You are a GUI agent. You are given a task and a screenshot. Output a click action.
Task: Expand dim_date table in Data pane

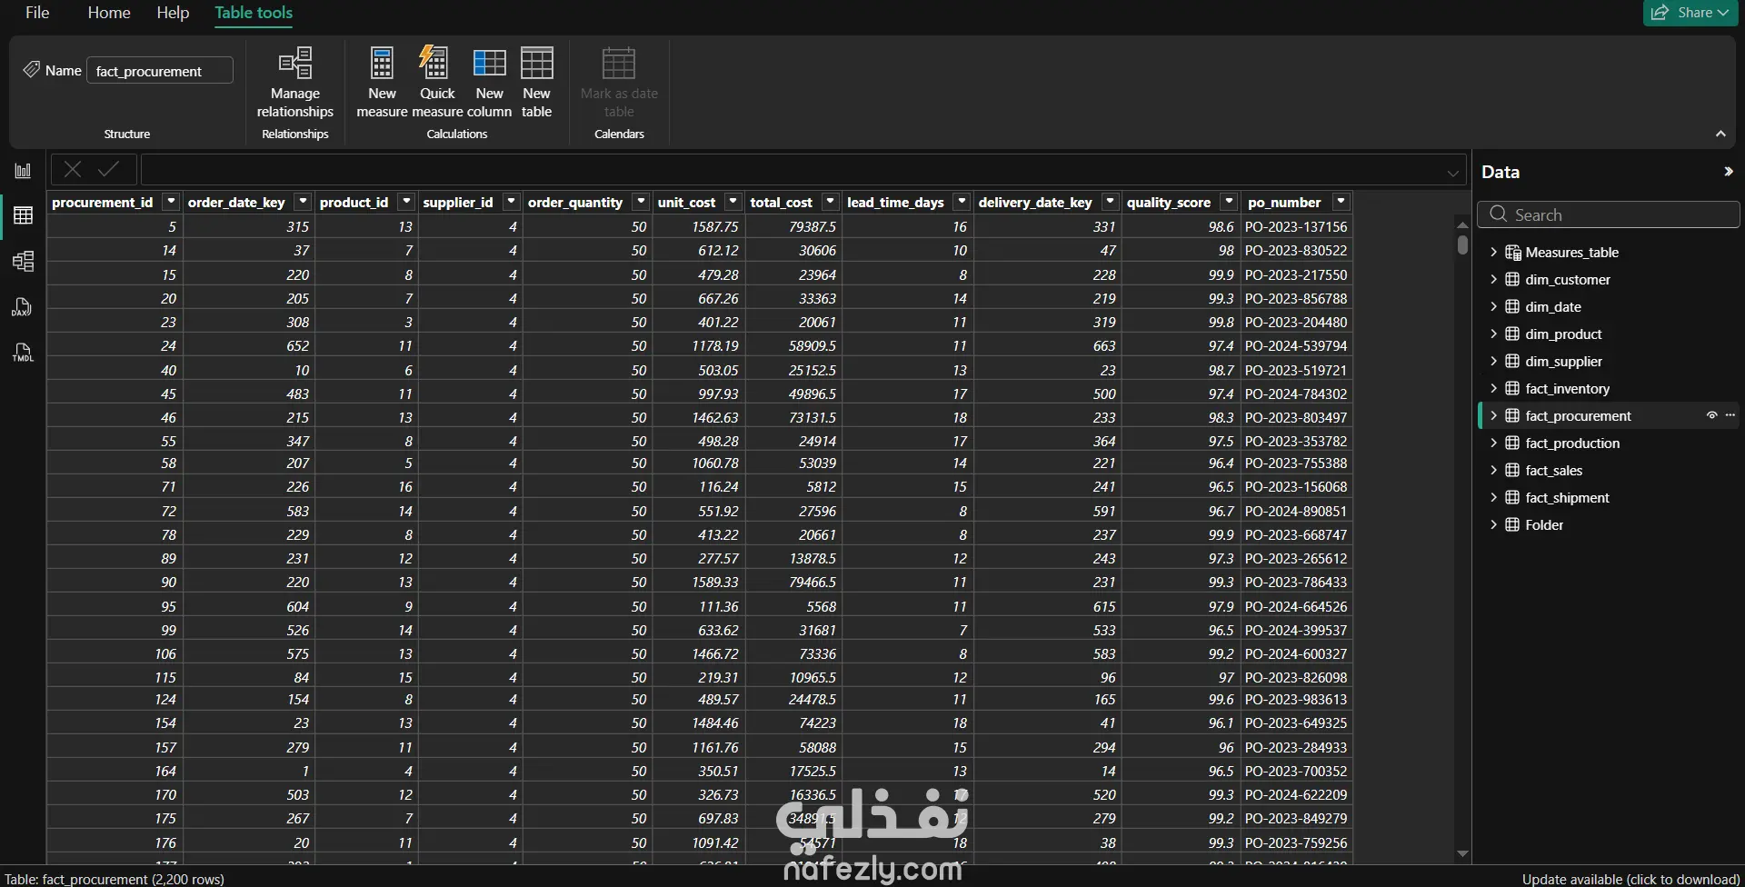tap(1493, 306)
